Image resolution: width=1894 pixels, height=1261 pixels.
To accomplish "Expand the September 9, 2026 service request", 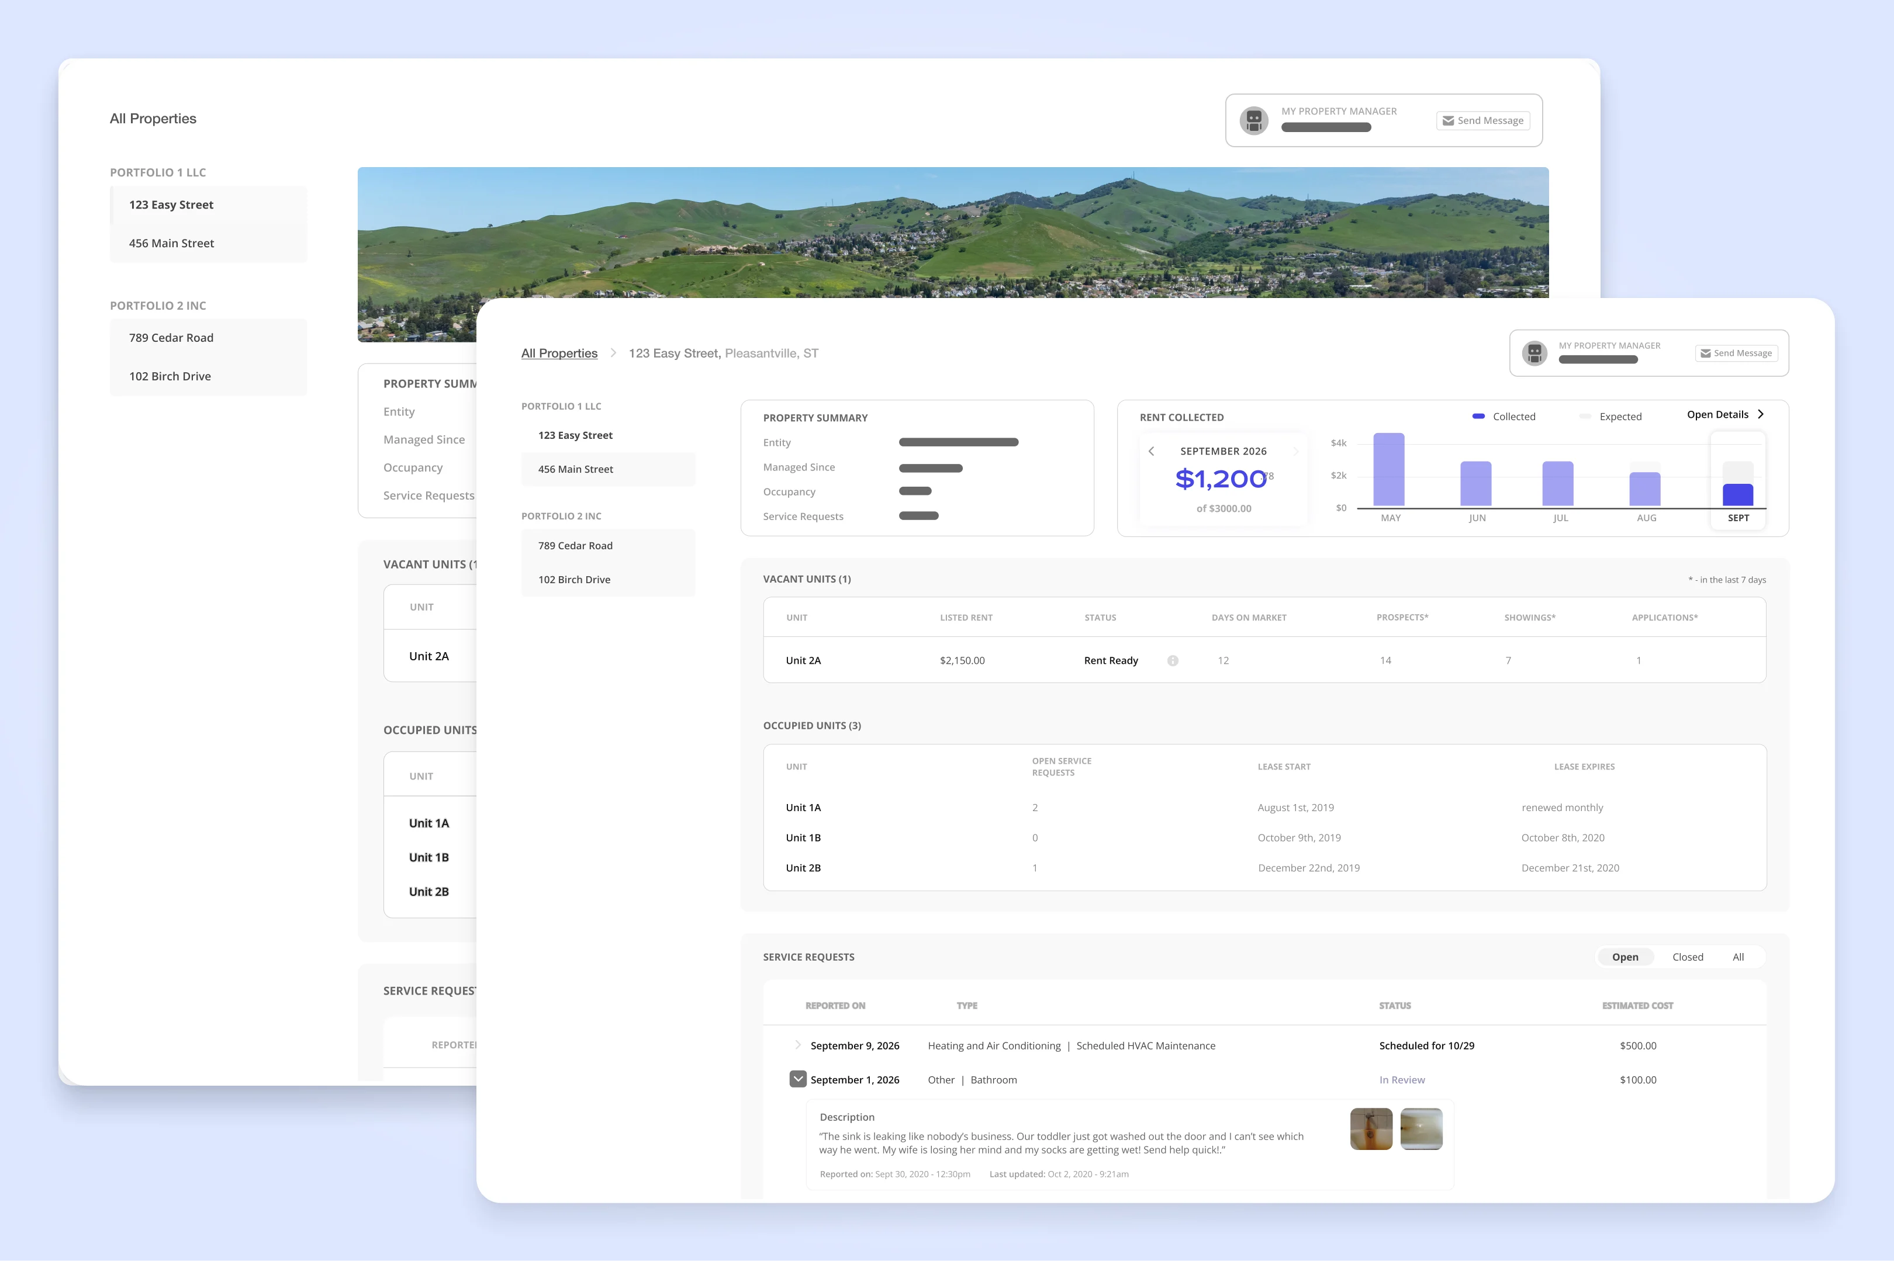I will (x=797, y=1045).
